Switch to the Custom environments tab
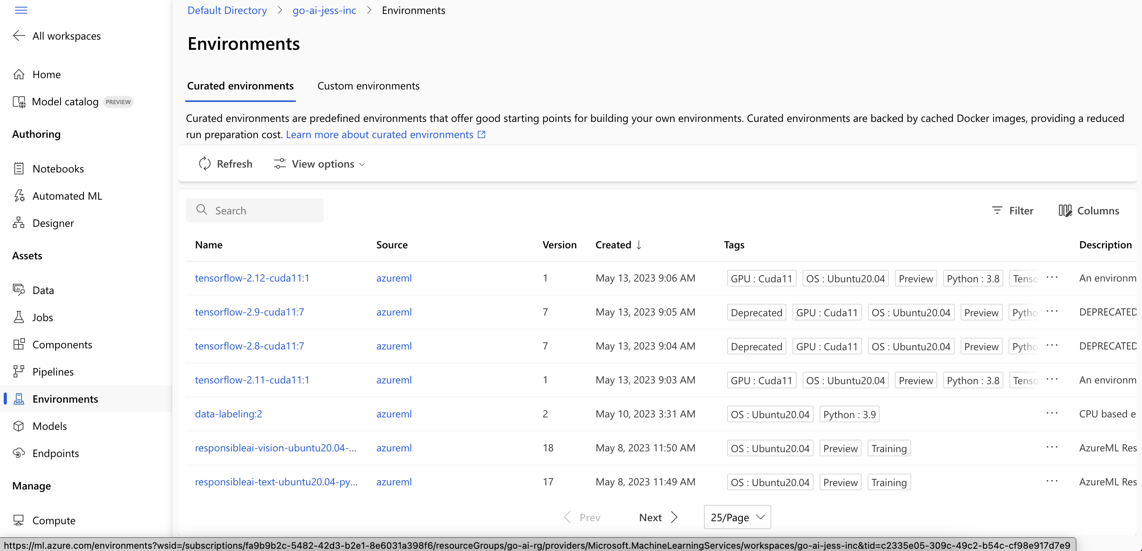 tap(368, 86)
